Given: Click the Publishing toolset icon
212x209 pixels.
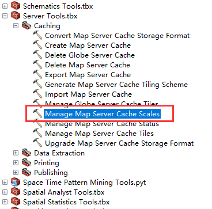Looking at the screenshot, I should [26, 173].
